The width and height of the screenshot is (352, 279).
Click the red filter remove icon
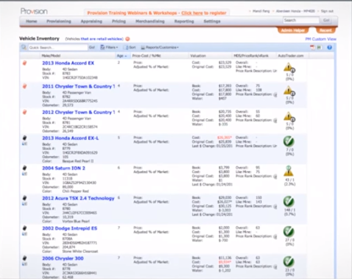[127, 39]
